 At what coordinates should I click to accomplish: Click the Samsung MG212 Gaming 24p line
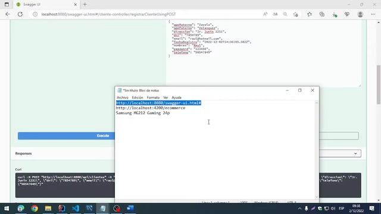[143, 113]
